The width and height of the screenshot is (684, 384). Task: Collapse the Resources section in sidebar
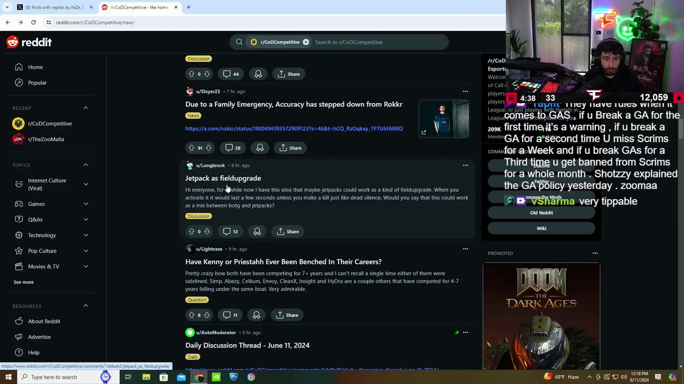pos(86,305)
